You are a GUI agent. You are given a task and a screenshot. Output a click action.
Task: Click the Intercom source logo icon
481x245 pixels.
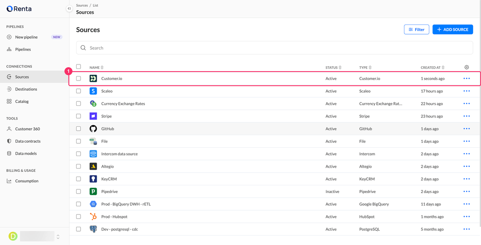93,154
